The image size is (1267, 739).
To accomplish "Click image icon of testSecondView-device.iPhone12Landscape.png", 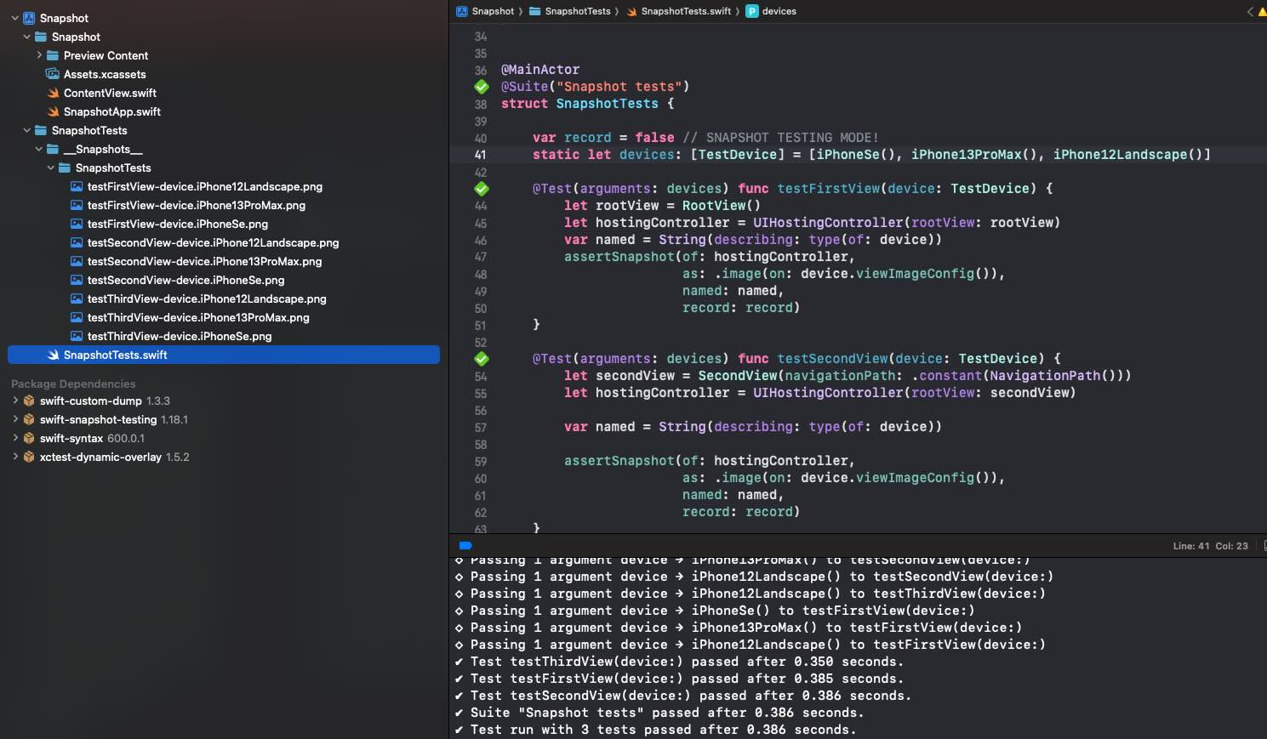I will coord(77,242).
